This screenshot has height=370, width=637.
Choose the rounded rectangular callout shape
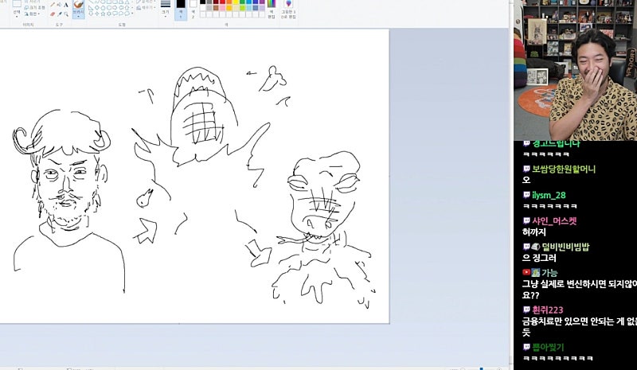pos(115,14)
